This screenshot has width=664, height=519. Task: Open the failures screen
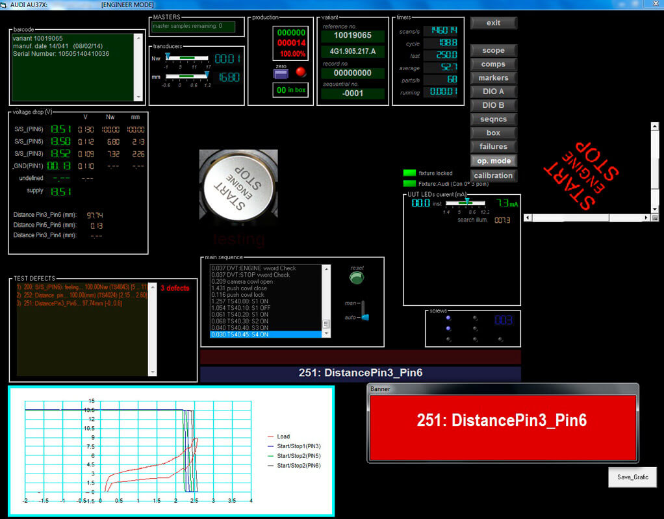point(493,146)
